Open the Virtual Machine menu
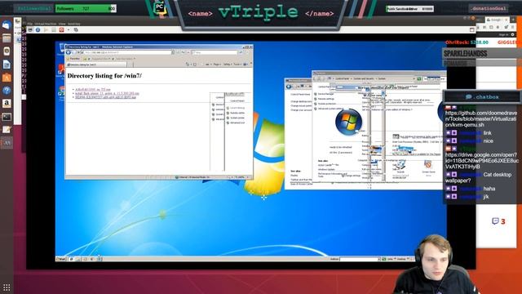Viewport: 522px width, 294px height. click(x=46, y=24)
